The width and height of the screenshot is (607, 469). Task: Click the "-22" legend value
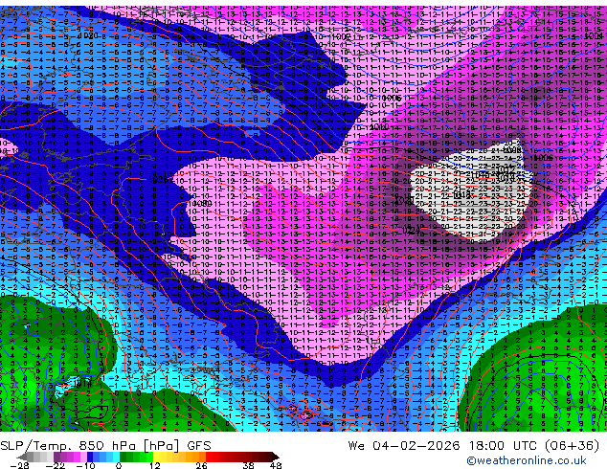tap(56, 465)
